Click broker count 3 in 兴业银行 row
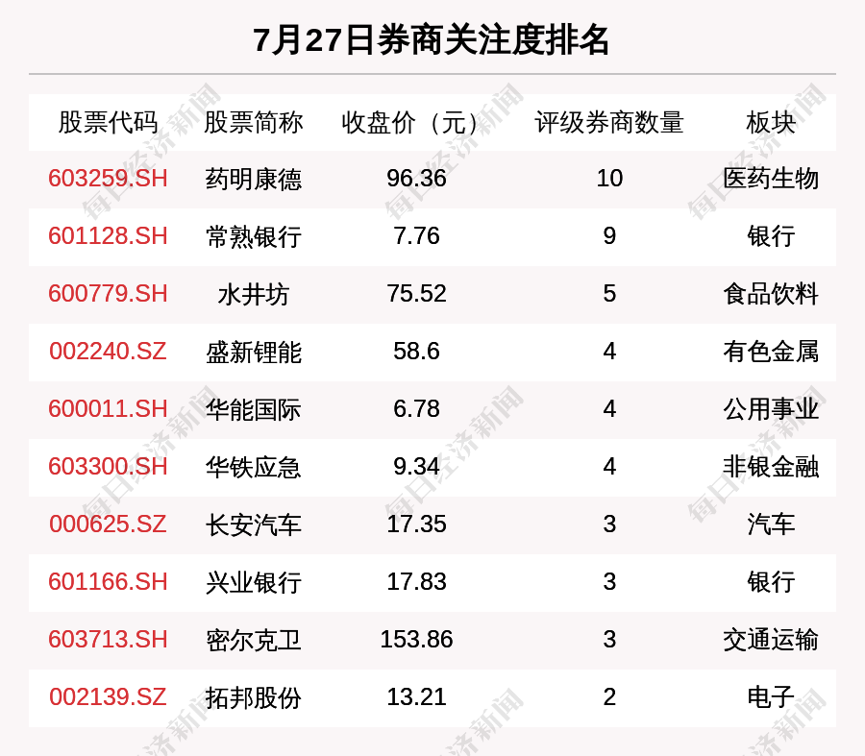 click(x=609, y=582)
